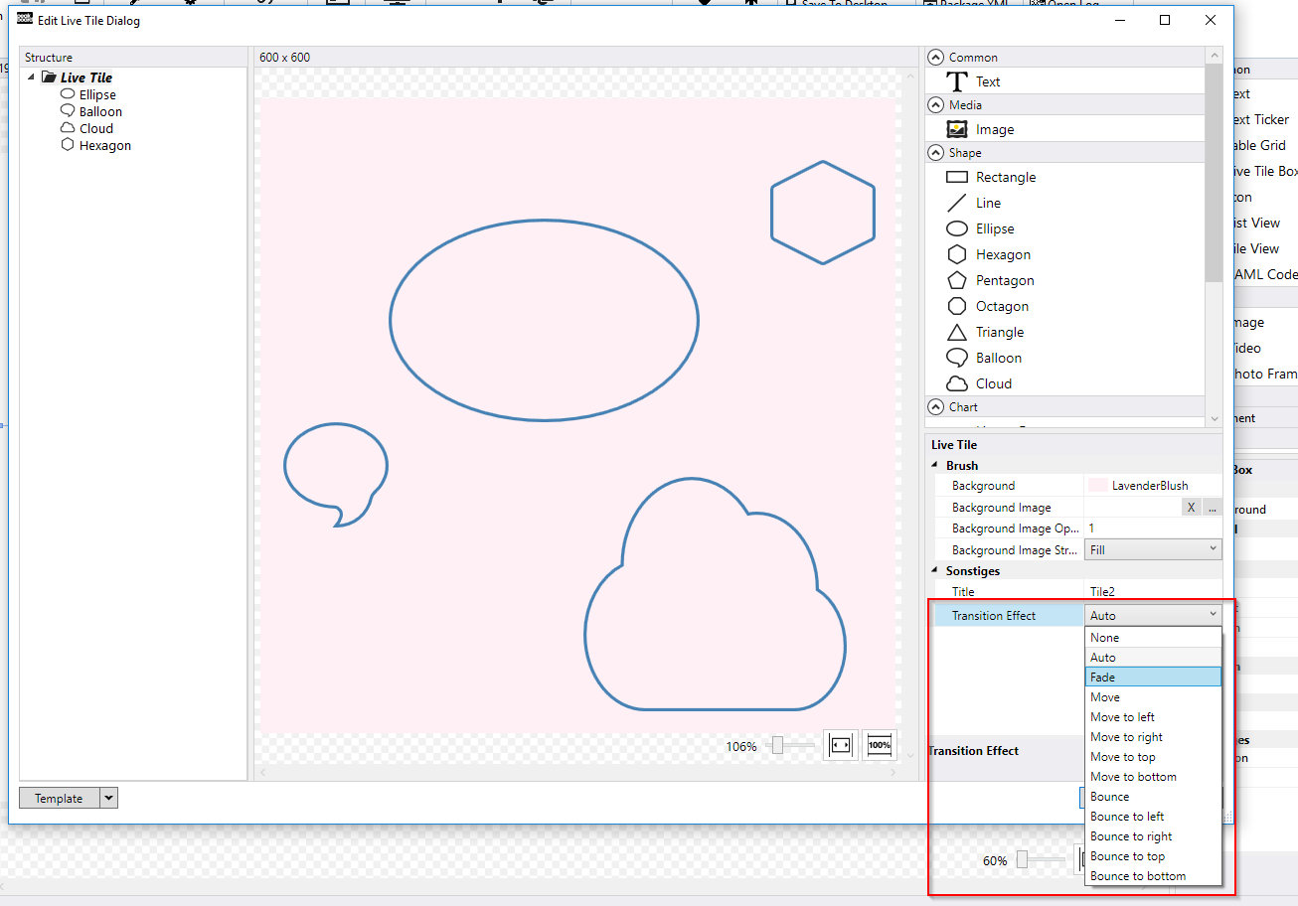Collapse the Live Tile tree node
Viewport: 1298px width, 906px height.
tap(31, 76)
